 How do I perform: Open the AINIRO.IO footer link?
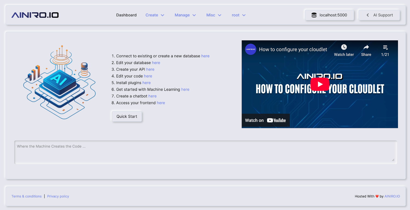tap(392, 196)
